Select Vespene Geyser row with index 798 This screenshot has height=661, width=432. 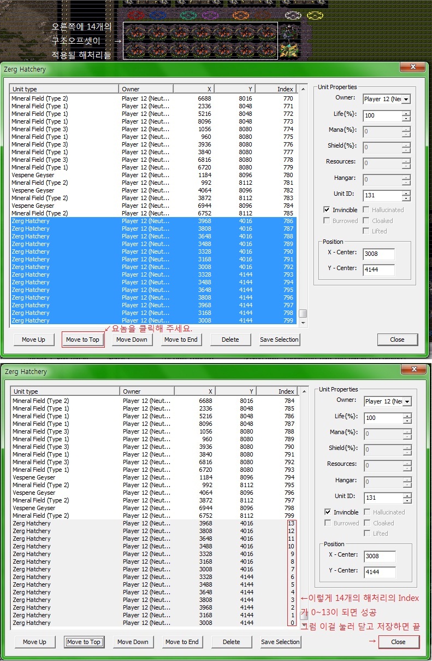(155, 508)
